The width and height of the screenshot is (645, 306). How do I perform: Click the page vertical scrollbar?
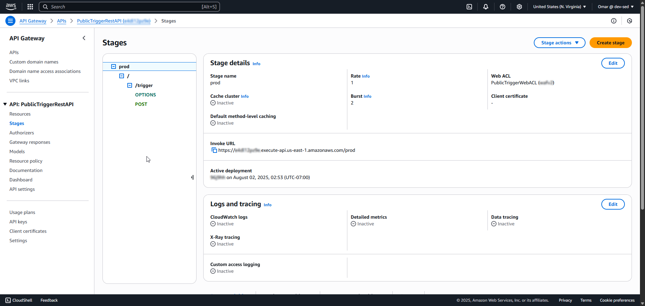[642, 107]
